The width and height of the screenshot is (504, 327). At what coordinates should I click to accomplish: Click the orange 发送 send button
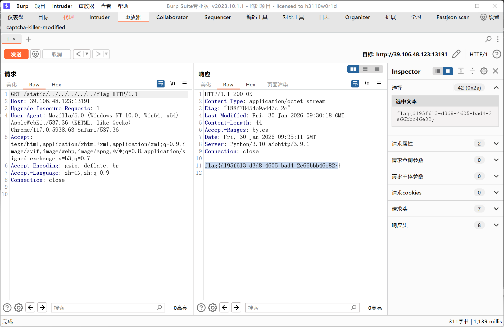pyautogui.click(x=16, y=54)
